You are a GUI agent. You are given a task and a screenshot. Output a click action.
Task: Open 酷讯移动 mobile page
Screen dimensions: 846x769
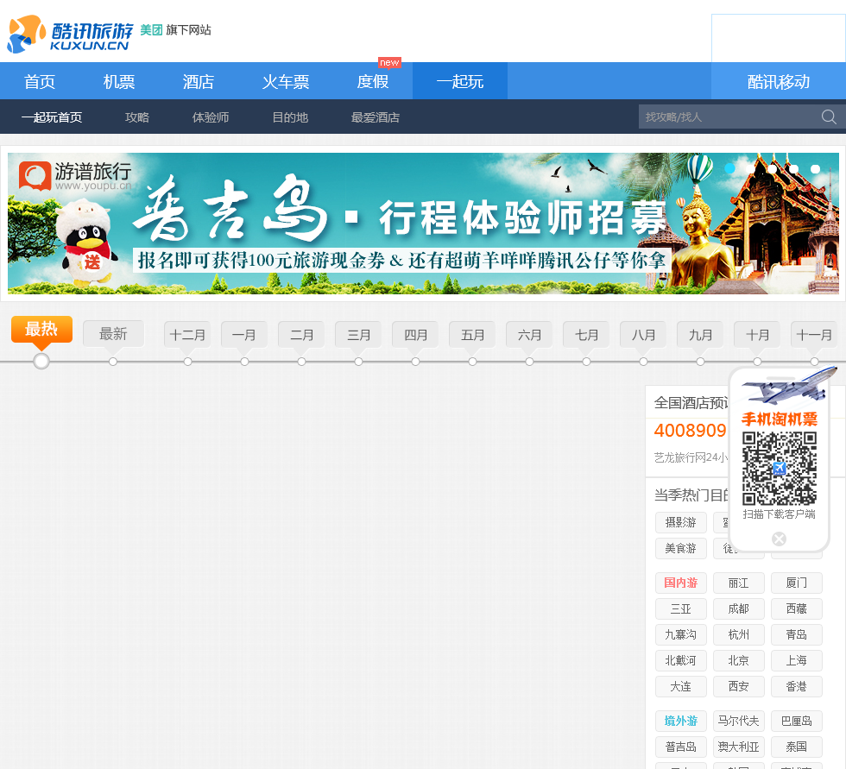click(779, 81)
